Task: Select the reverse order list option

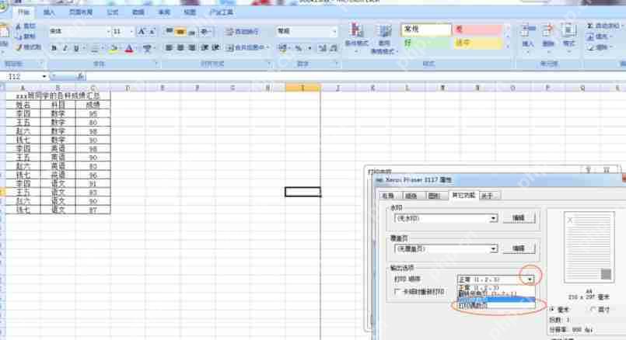Action: (x=496, y=293)
